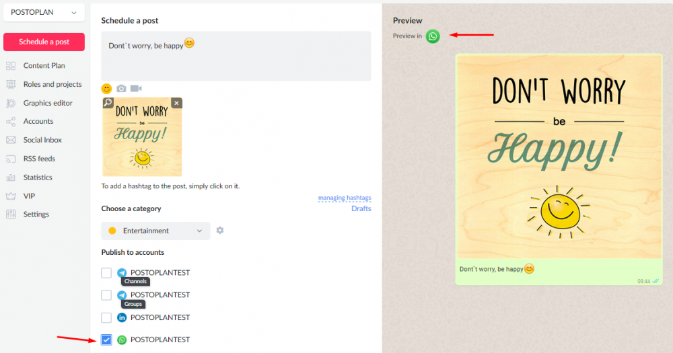The width and height of the screenshot is (673, 353).
Task: Click the 09:44 timestamp in preview
Action: point(643,281)
